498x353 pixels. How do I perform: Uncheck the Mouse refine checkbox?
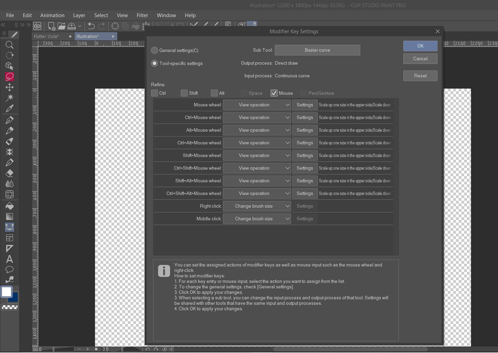tap(274, 93)
